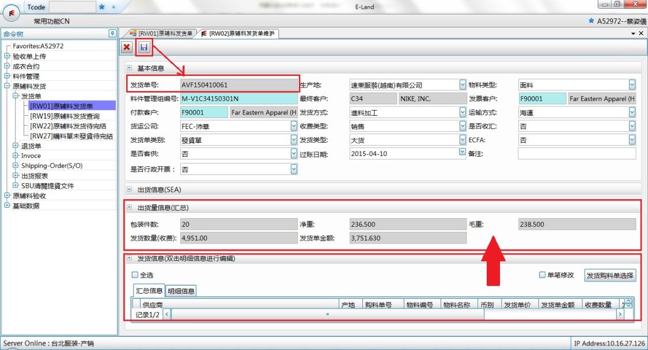Click the round E-Land application logo button

12,12
